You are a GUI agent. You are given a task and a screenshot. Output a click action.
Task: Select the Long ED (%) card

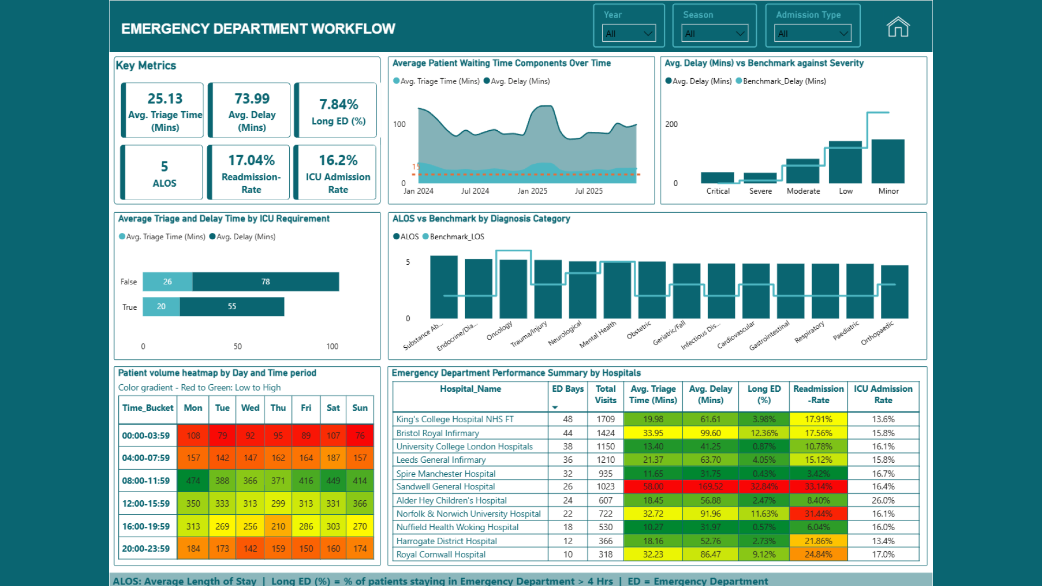click(335, 110)
